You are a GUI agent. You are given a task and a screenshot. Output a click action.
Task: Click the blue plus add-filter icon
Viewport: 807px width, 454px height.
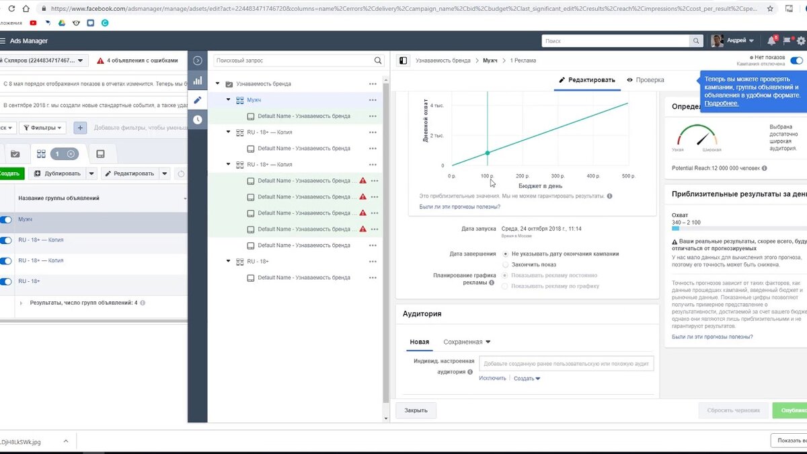[80, 127]
